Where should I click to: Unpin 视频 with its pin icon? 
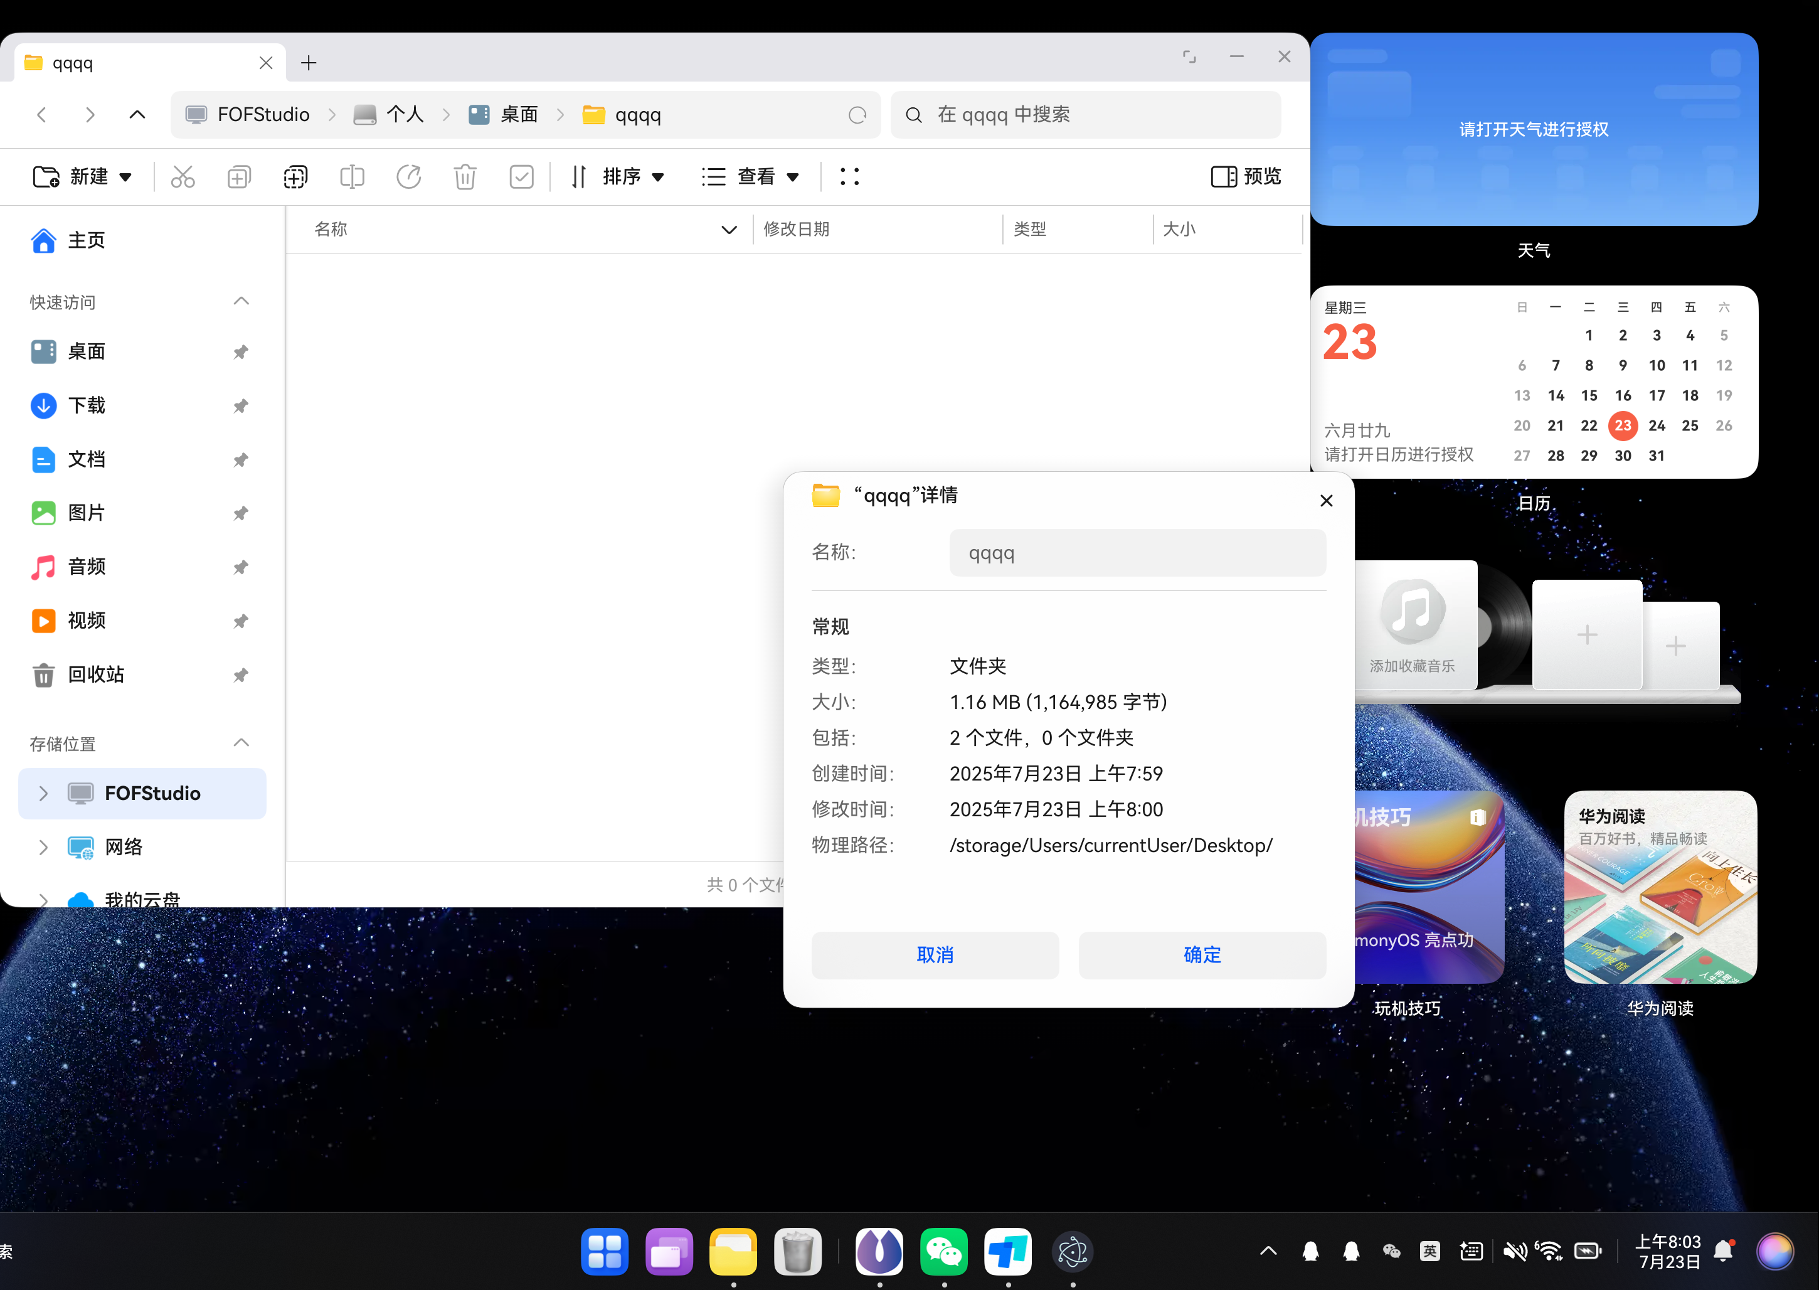coord(241,621)
